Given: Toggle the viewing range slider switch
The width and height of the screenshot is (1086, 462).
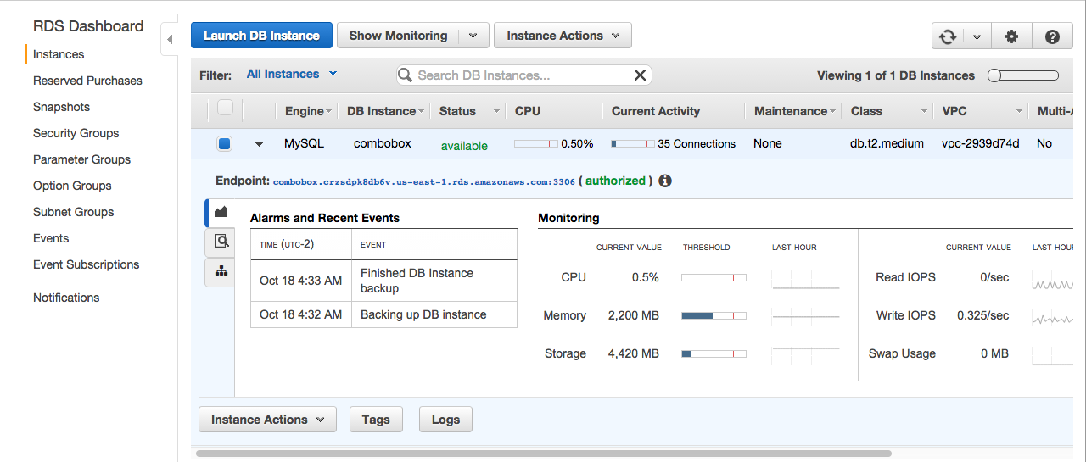Looking at the screenshot, I should (x=1023, y=75).
